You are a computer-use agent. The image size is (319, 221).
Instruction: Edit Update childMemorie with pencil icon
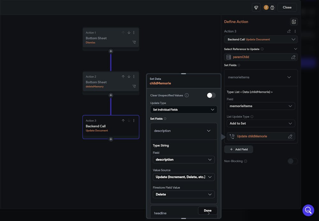(290, 136)
